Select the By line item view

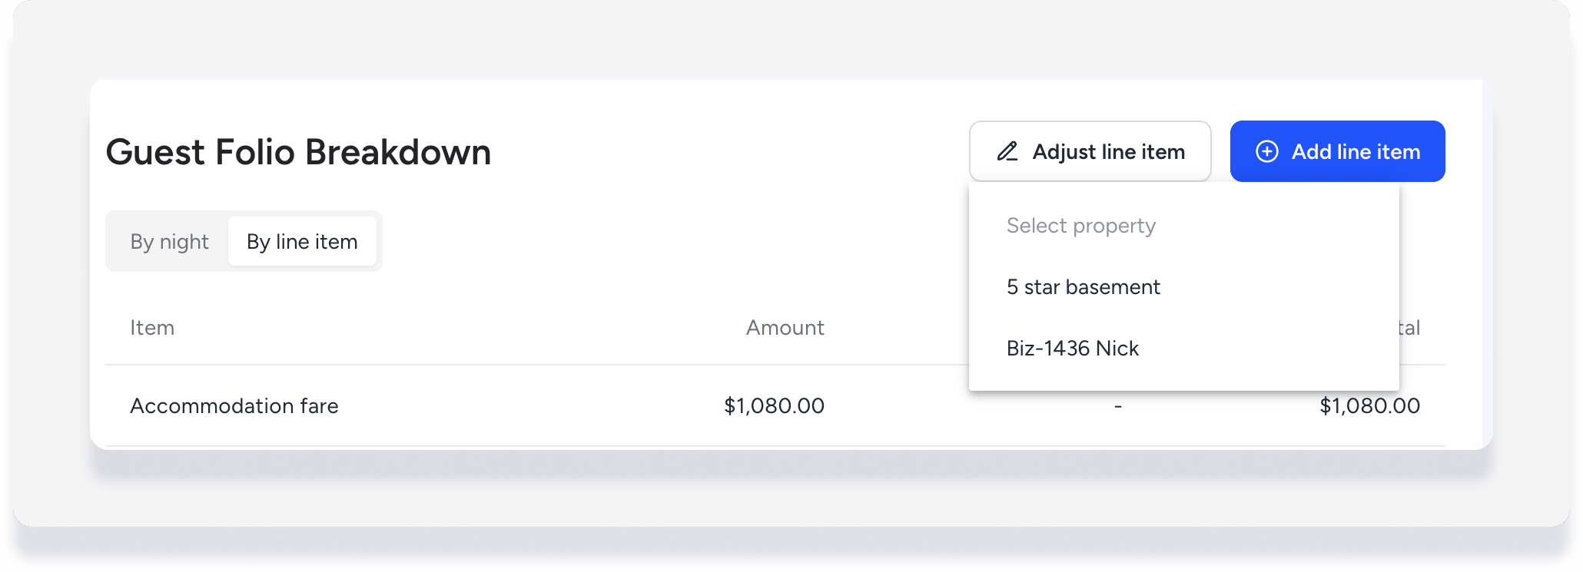[x=302, y=242]
